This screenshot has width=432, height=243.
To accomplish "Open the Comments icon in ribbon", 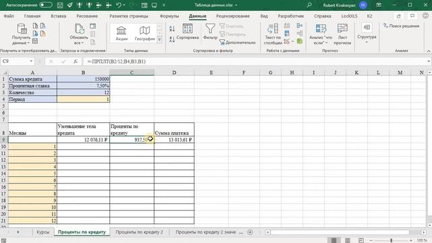I will (x=412, y=16).
